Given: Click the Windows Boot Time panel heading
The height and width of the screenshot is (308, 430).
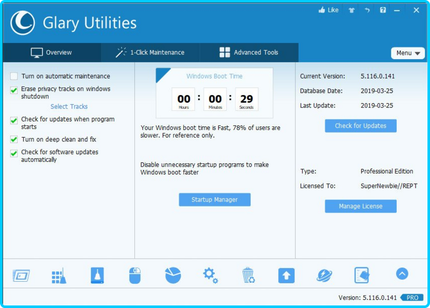Looking at the screenshot, I should point(214,76).
